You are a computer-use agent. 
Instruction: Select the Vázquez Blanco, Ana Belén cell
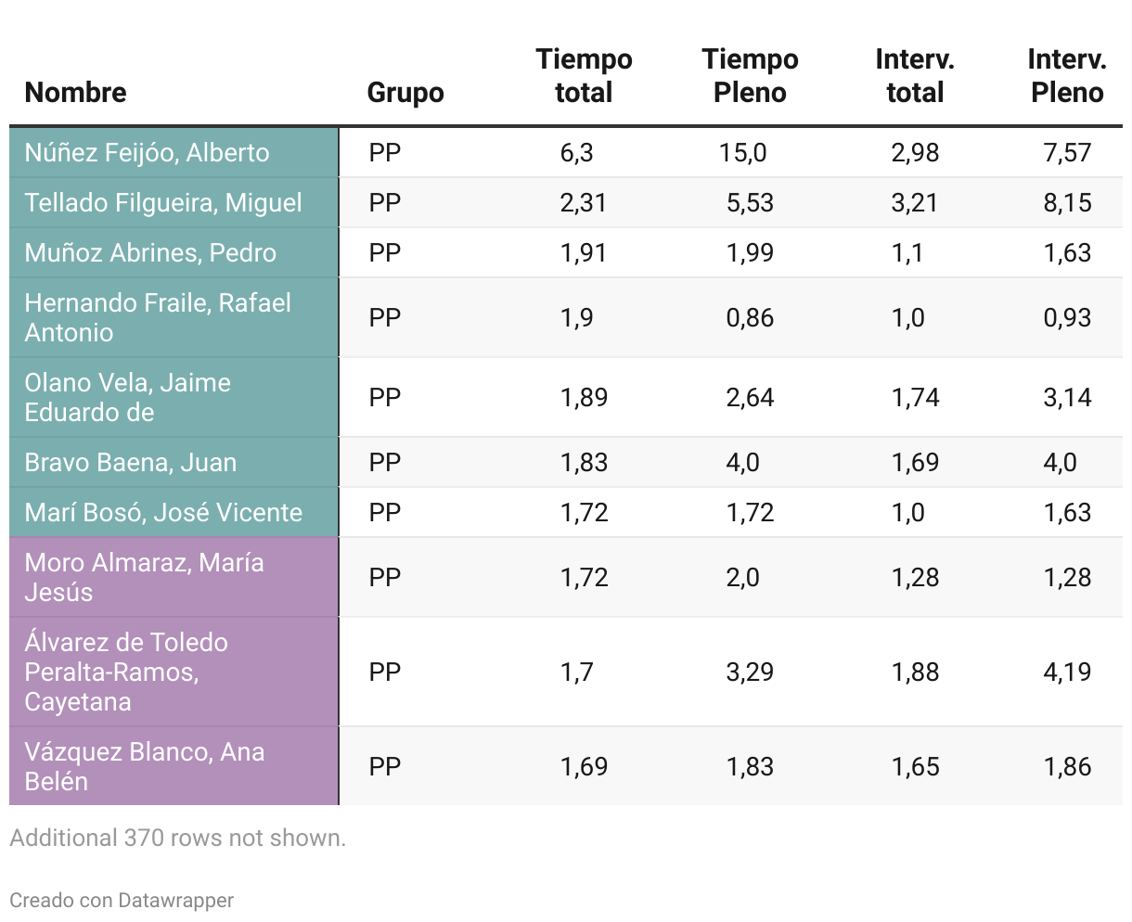pos(145,766)
